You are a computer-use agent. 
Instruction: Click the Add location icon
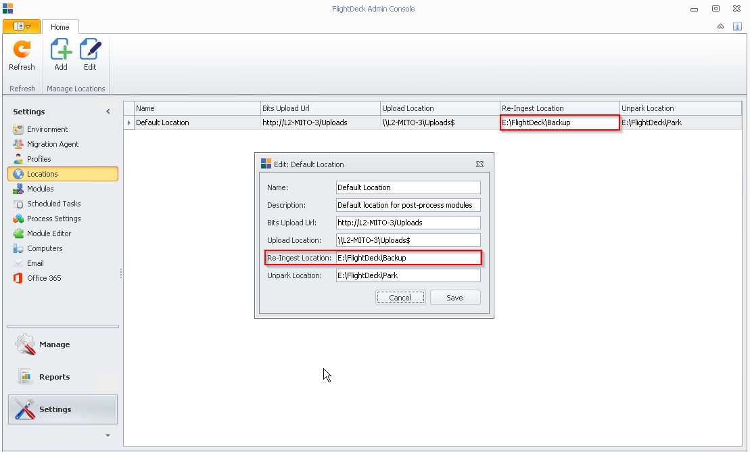61,49
